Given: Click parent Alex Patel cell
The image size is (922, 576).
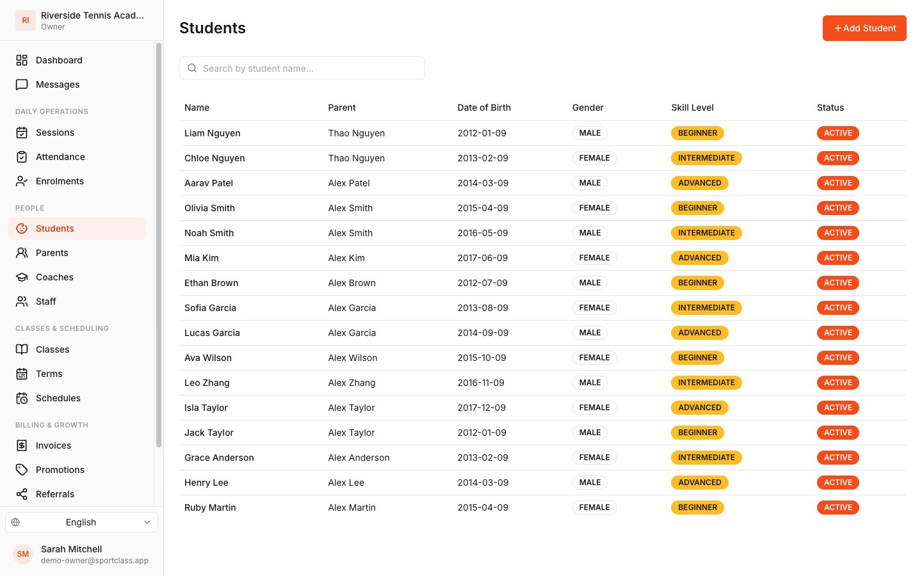Looking at the screenshot, I should tap(349, 183).
